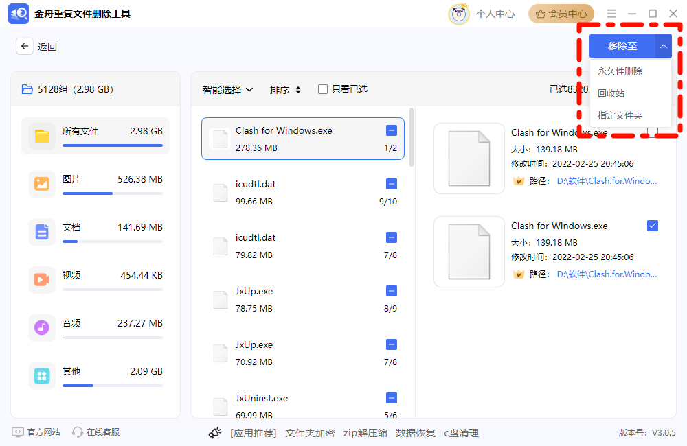Open the c盘清理 recommendation link
This screenshot has height=446, width=687.
pos(461,433)
